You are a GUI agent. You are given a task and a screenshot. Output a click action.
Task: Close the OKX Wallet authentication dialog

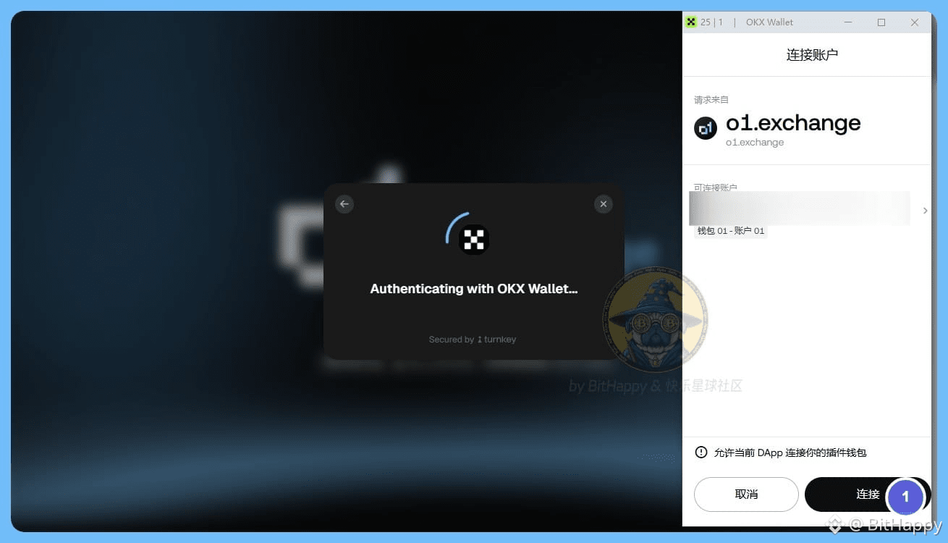tap(604, 204)
